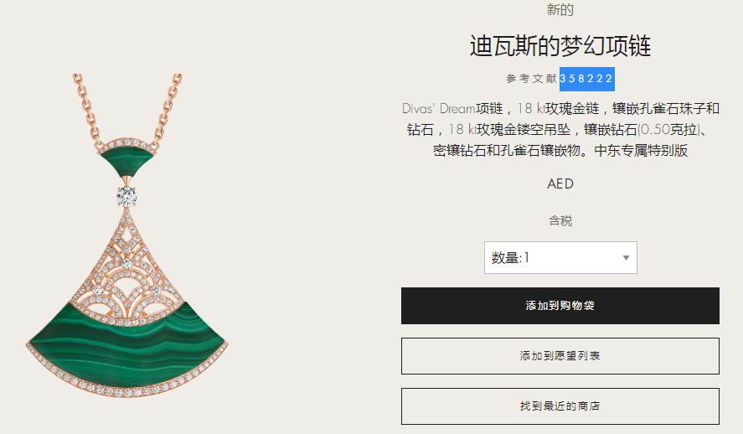The width and height of the screenshot is (743, 434).
Task: Click the small upper malachite fan motif
Action: (x=127, y=158)
